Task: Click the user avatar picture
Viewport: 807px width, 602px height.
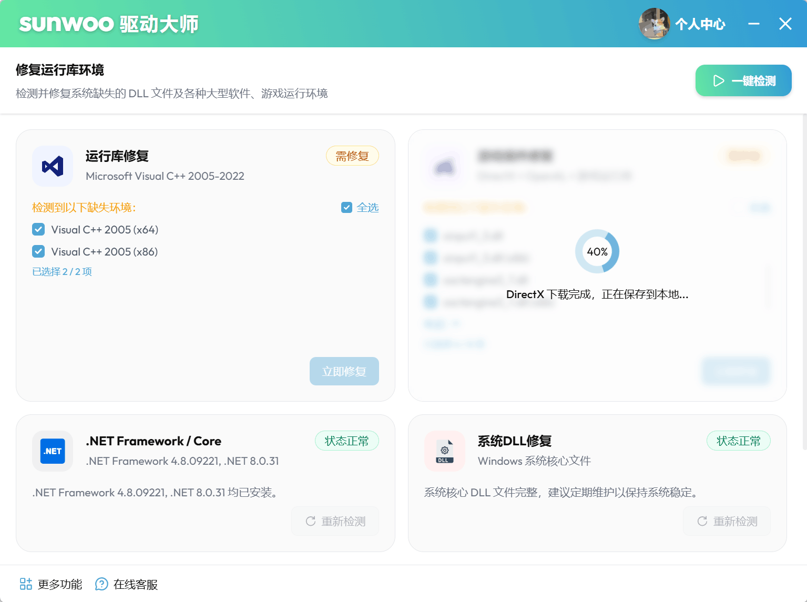Action: click(654, 24)
